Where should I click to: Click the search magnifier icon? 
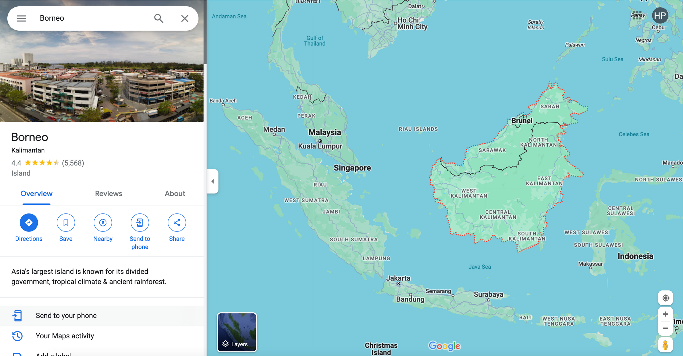tap(159, 18)
